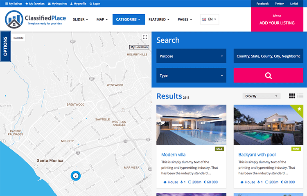Open the Type dropdown
Viewport: 307px width, 196px height.
(x=191, y=76)
